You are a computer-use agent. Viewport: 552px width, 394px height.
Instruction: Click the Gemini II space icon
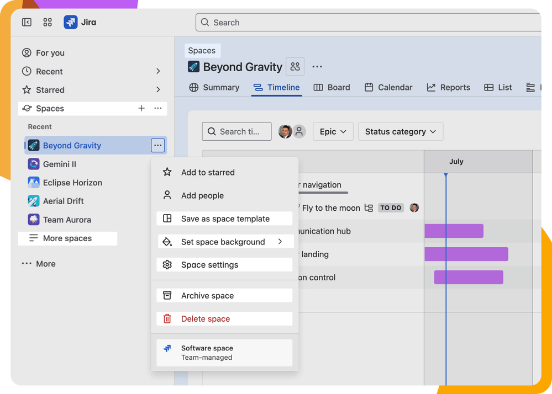click(x=34, y=164)
